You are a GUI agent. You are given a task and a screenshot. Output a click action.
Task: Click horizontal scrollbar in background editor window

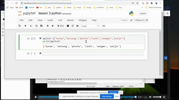(73, 83)
